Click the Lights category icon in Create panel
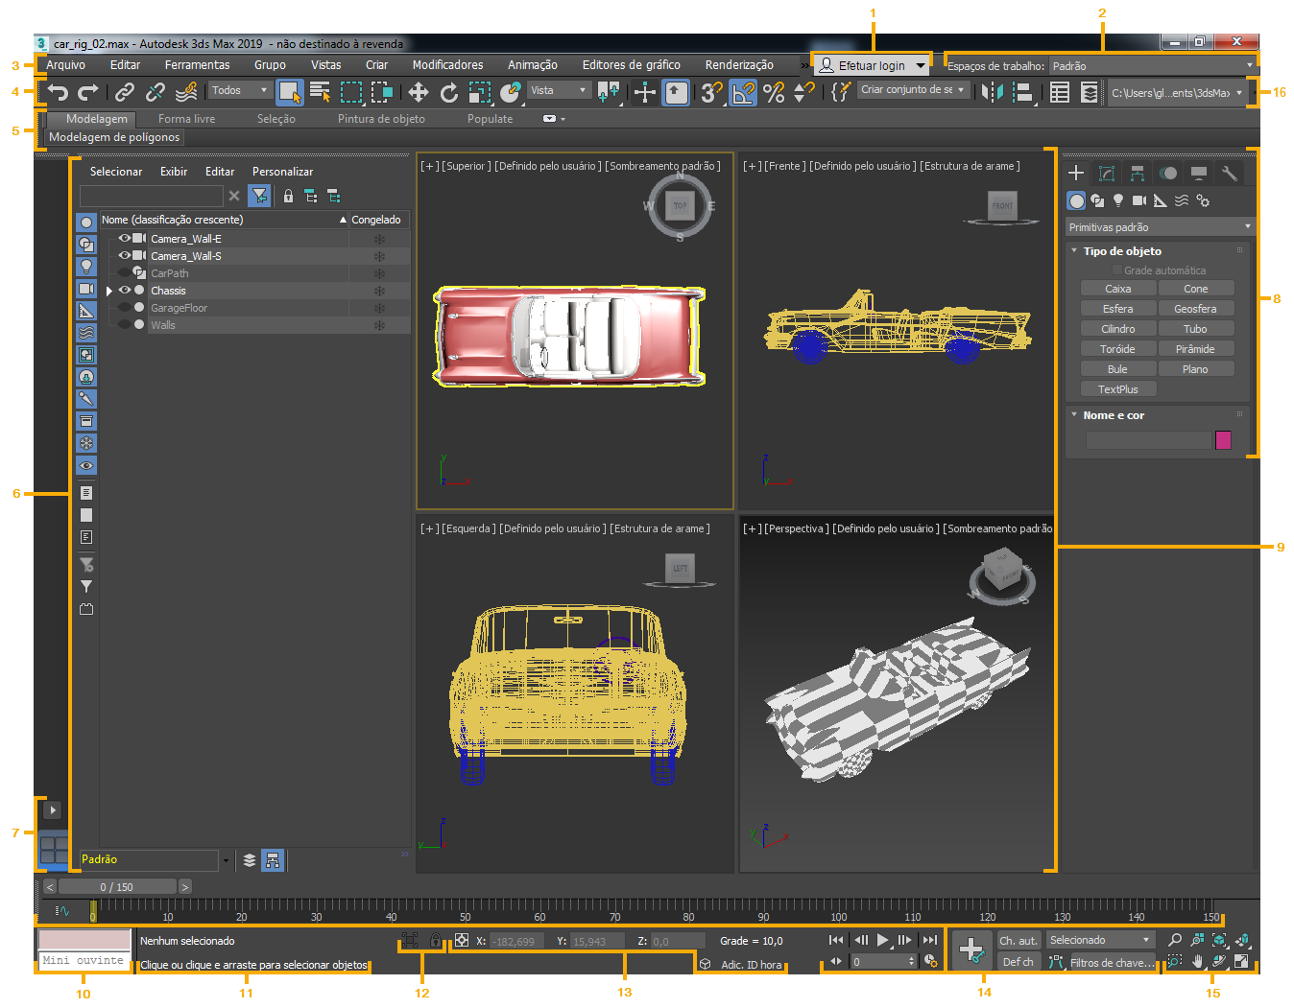Image resolution: width=1294 pixels, height=1008 pixels. [1117, 200]
